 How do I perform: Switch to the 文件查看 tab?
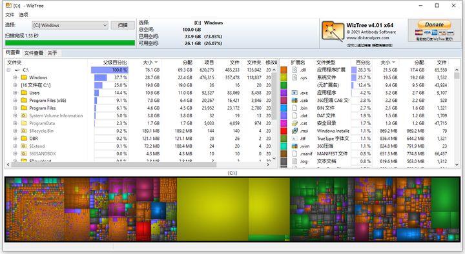[x=34, y=53]
